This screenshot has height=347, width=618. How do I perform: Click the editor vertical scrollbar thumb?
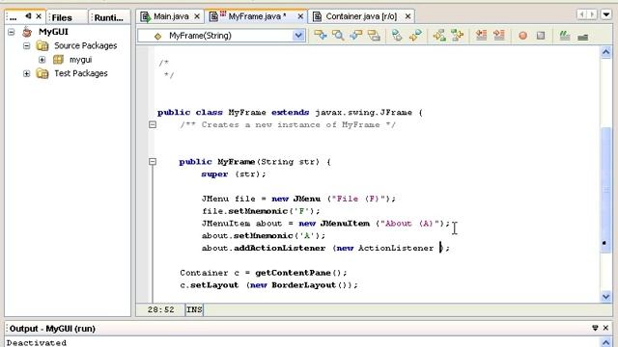coord(606,191)
